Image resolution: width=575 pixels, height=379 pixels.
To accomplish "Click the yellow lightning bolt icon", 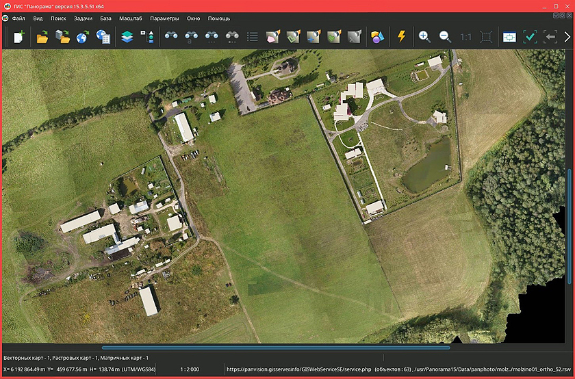I will [402, 37].
